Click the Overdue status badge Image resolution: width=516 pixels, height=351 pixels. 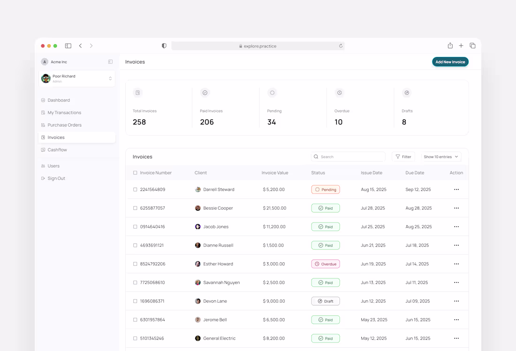pyautogui.click(x=326, y=264)
